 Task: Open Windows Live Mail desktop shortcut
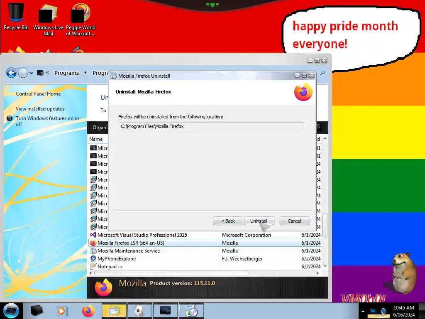point(48,20)
